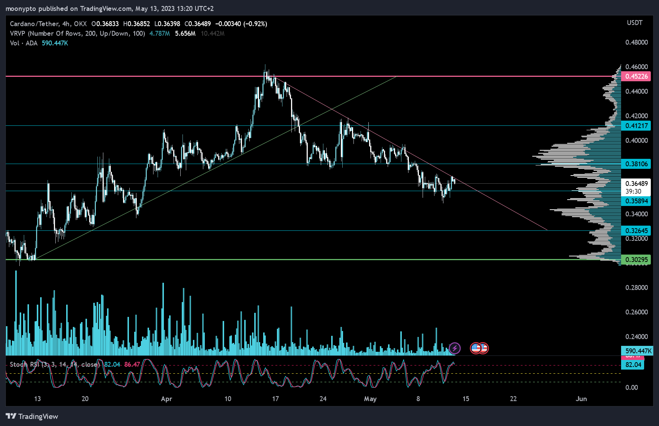Select the green 0.30295 support label
659x426 pixels.
coord(636,259)
